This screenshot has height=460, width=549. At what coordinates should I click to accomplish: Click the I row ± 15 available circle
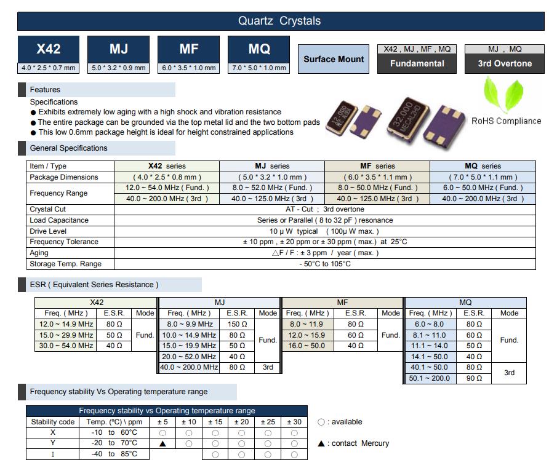click(215, 454)
